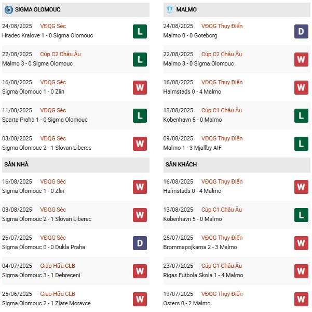Image resolution: width=312 pixels, height=312 pixels.
Task: Click the W badge for Osters vs Malmo
Action: pos(301,299)
